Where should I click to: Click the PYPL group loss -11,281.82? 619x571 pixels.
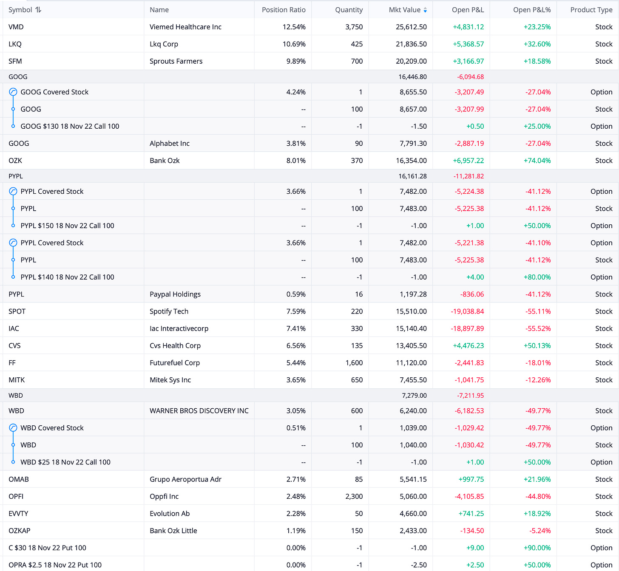pos(469,176)
